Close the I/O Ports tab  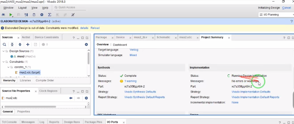pyautogui.click(x=124, y=122)
